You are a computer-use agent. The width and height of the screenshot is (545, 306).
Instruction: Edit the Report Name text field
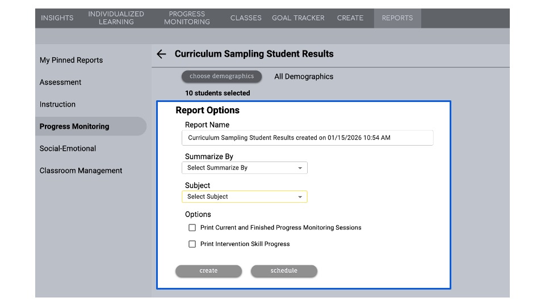coord(307,138)
